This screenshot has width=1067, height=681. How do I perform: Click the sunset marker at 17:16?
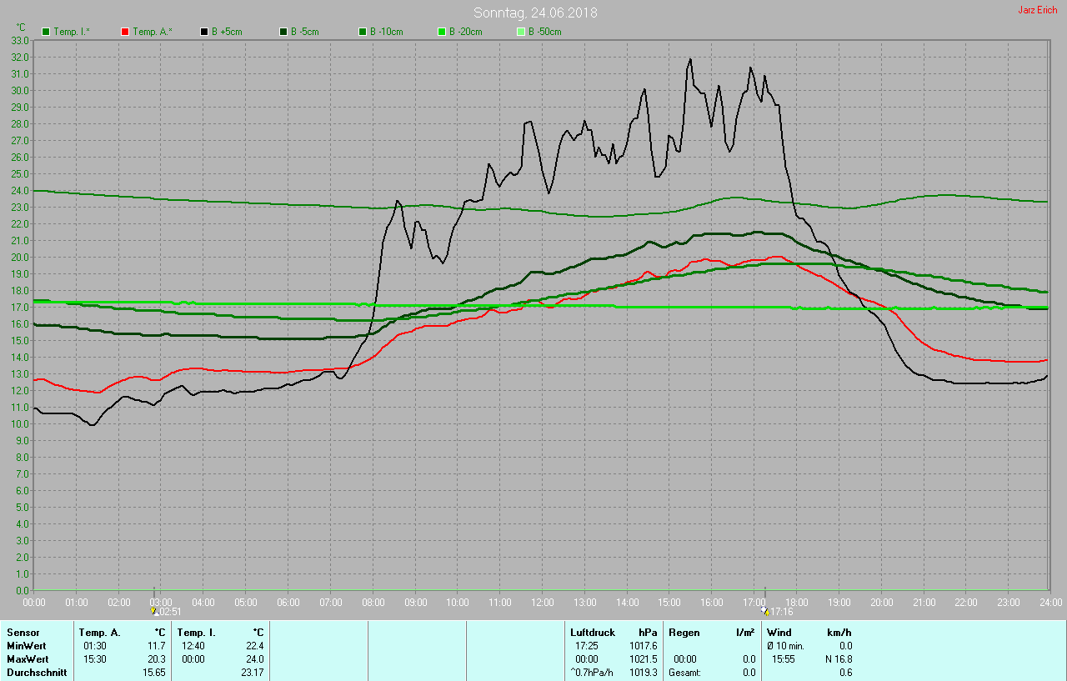tap(766, 611)
